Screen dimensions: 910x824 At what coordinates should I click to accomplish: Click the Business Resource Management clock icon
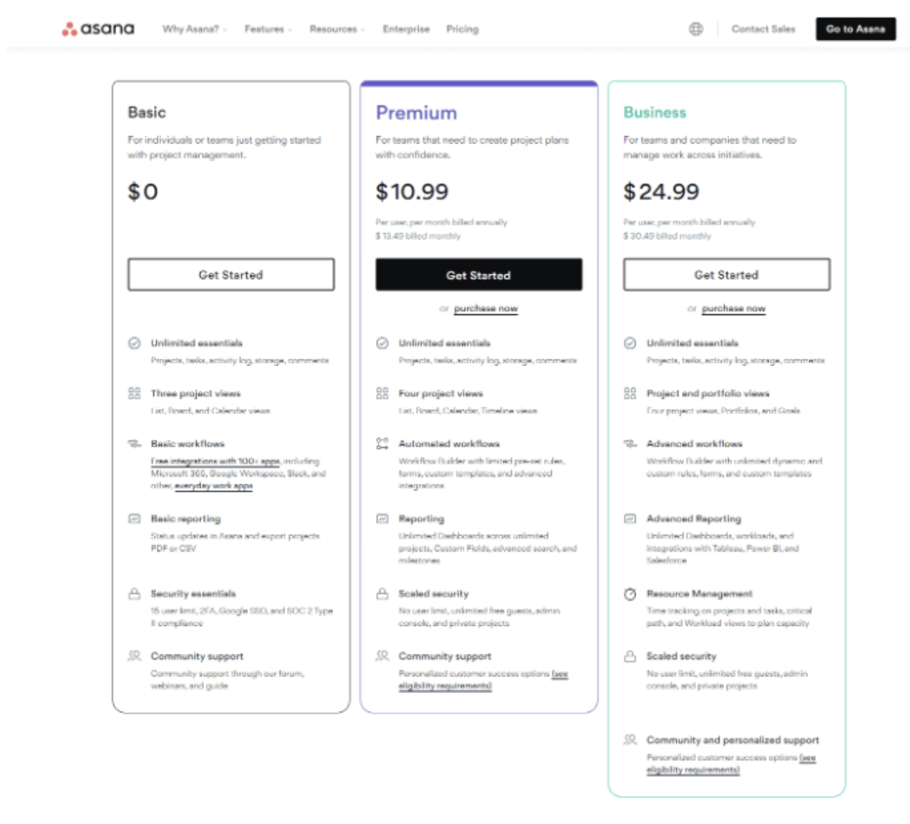click(630, 594)
